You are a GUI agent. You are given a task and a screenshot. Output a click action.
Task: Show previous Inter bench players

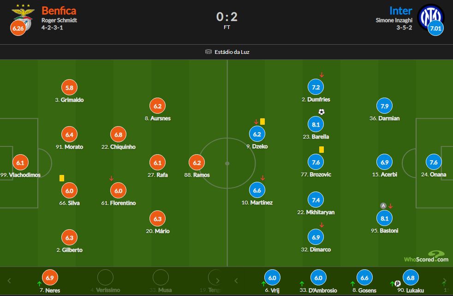coord(237,280)
